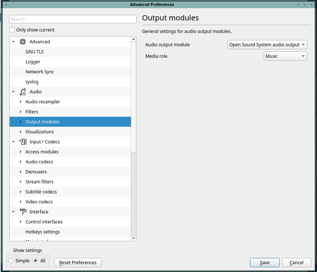Select the All settings radio button
This screenshot has height=272, width=317.
(36, 261)
